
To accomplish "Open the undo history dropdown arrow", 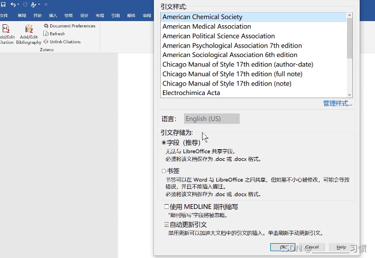I will 19,5.
